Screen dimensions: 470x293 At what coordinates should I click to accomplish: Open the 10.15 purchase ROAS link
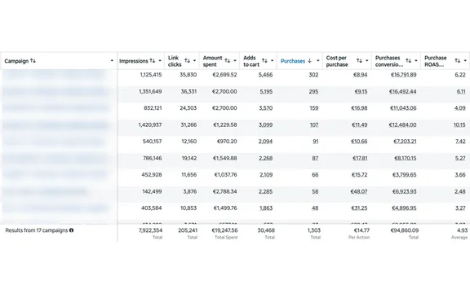click(x=459, y=125)
